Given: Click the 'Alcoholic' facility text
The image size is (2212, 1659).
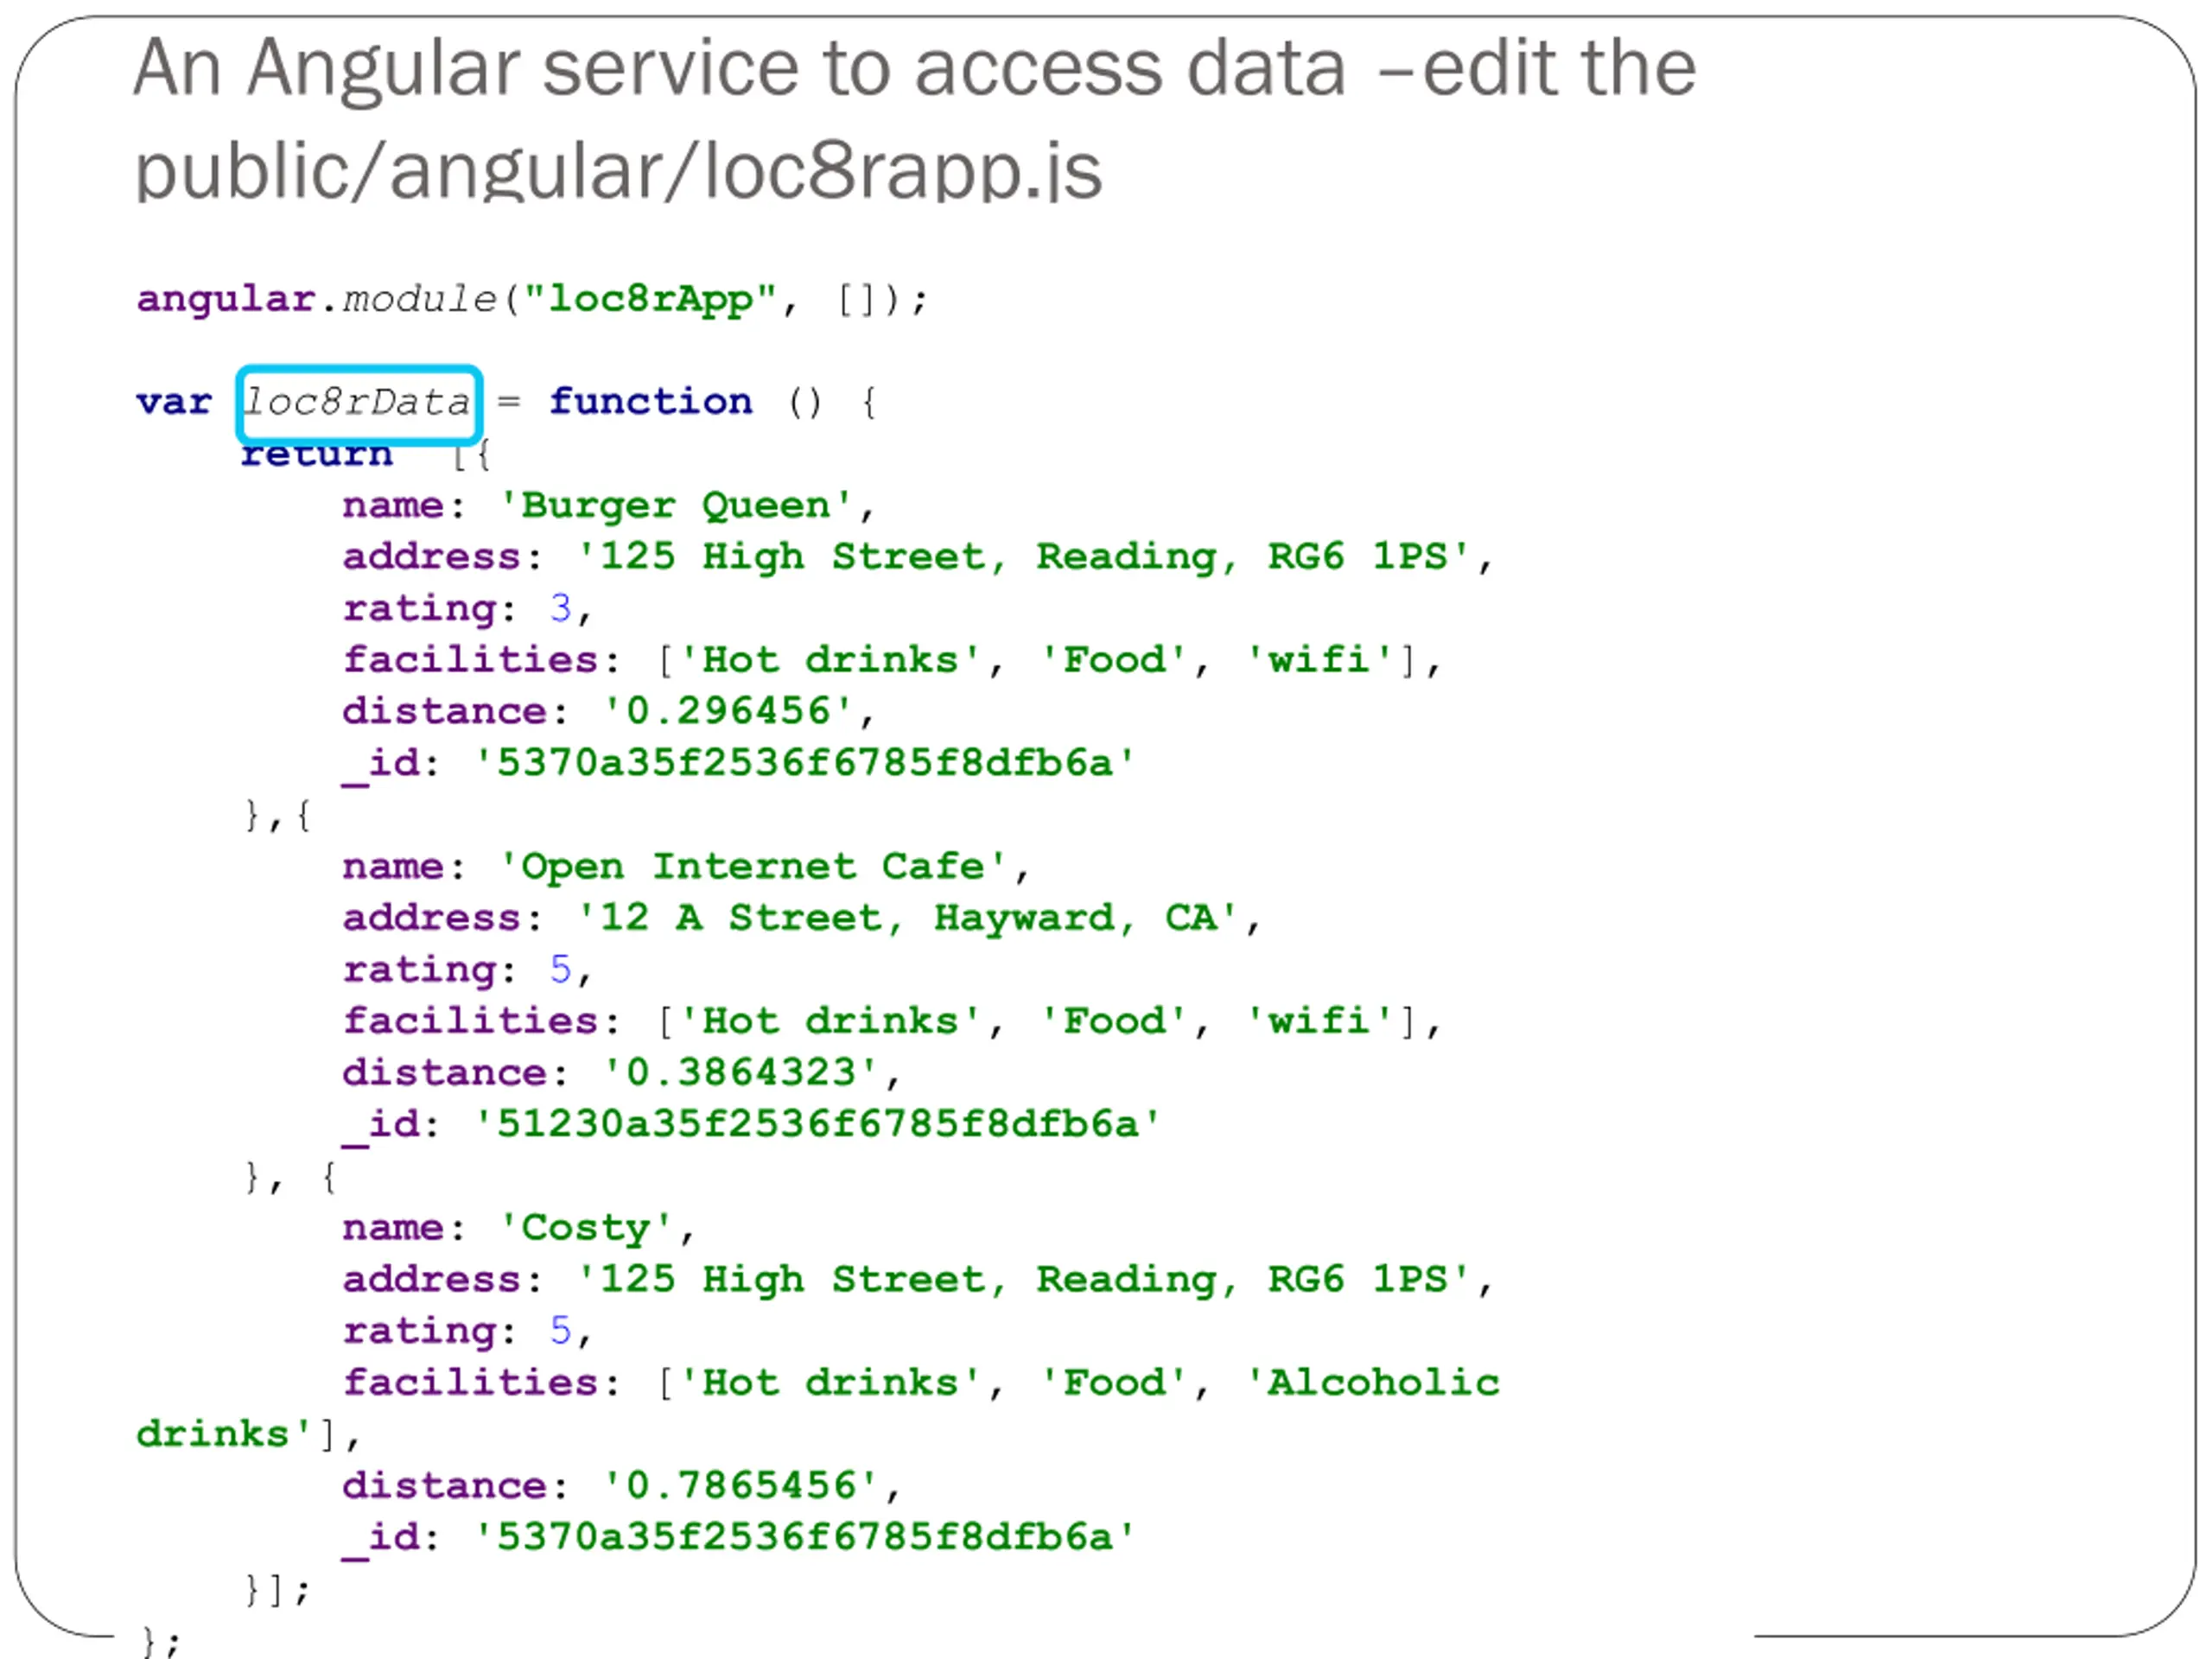Looking at the screenshot, I should coord(1373,1383).
